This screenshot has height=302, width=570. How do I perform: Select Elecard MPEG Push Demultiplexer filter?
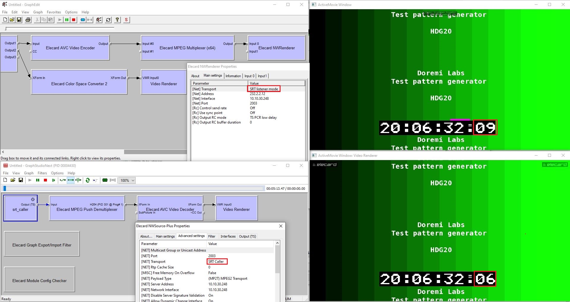(x=87, y=208)
